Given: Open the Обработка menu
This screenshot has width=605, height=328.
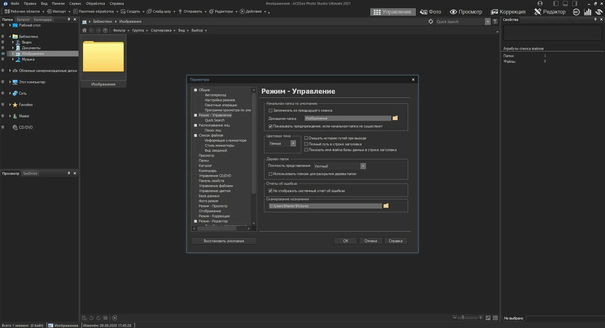Looking at the screenshot, I should [95, 3].
